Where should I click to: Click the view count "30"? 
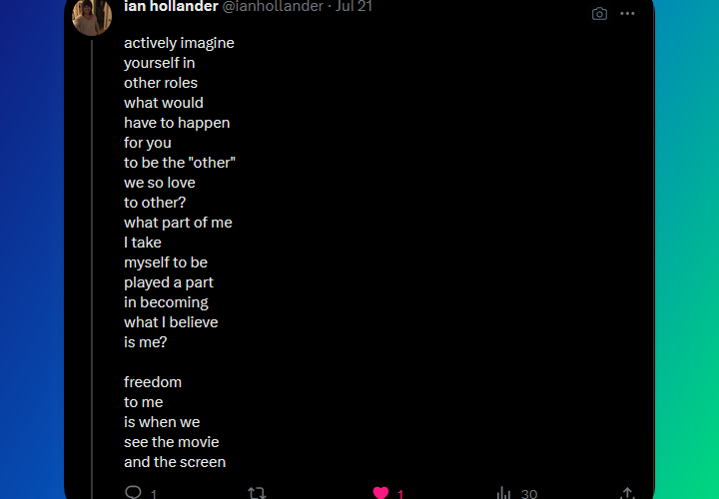click(x=529, y=494)
